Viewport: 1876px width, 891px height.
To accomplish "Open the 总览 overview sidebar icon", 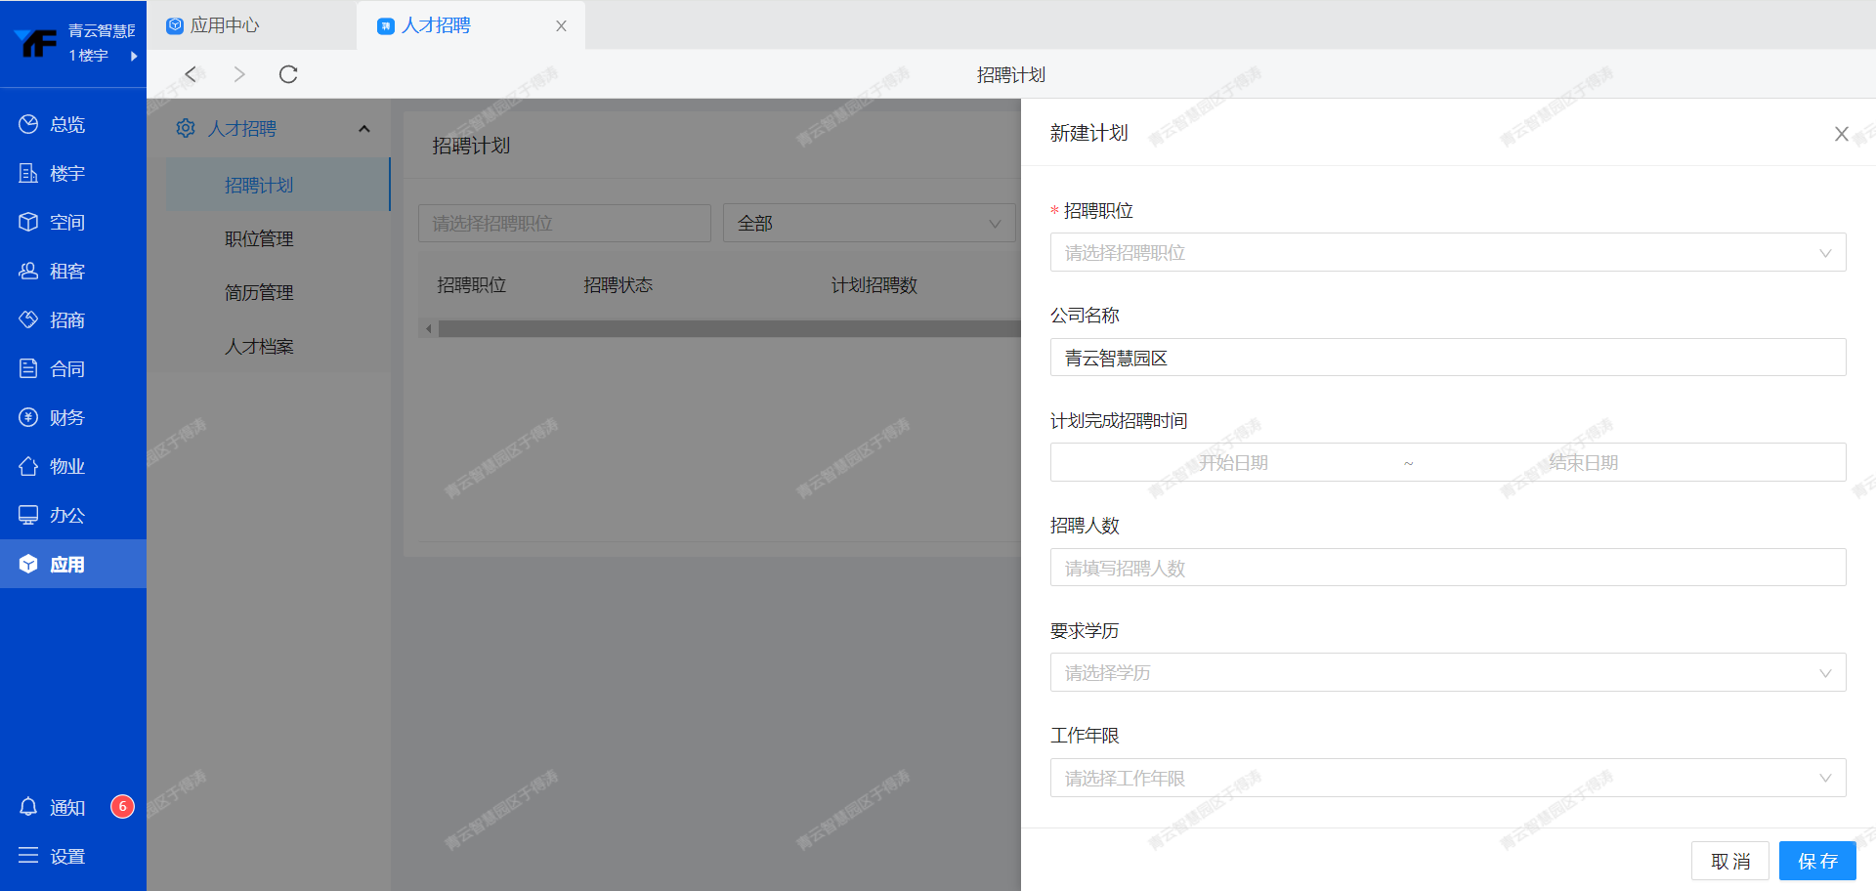I will pos(29,124).
